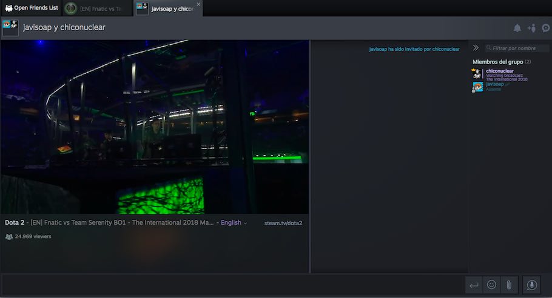552x298 pixels.
Task: Send message with the return arrow button
Action: click(x=474, y=285)
